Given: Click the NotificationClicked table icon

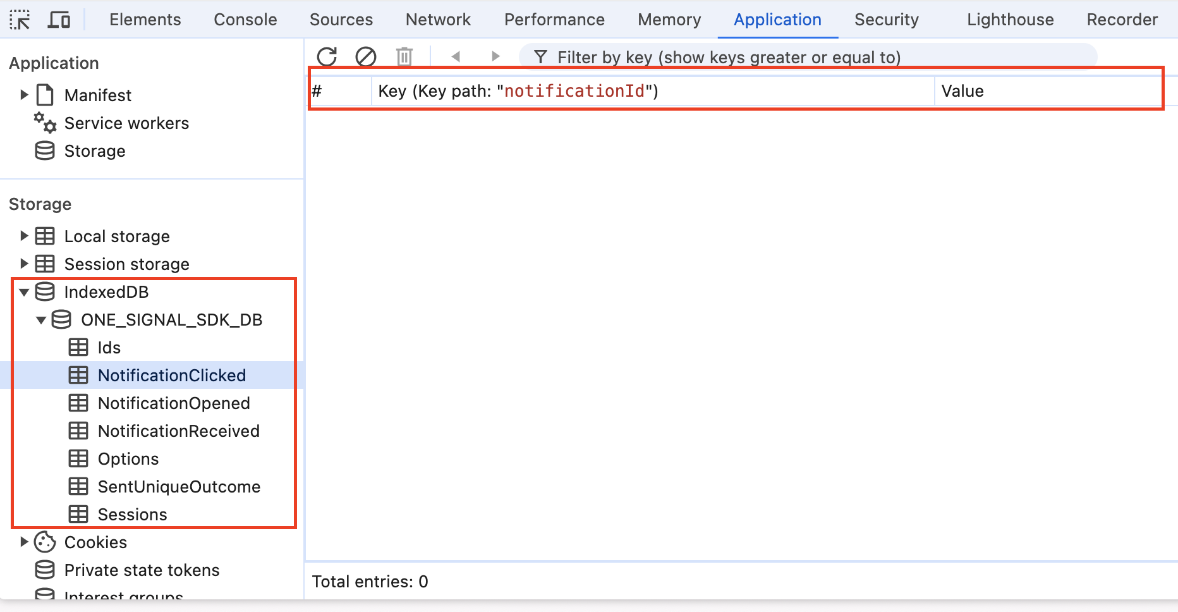Looking at the screenshot, I should click(78, 375).
